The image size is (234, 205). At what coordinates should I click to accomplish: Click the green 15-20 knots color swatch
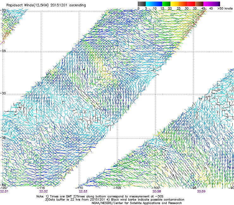pyautogui.click(x=166, y=4)
